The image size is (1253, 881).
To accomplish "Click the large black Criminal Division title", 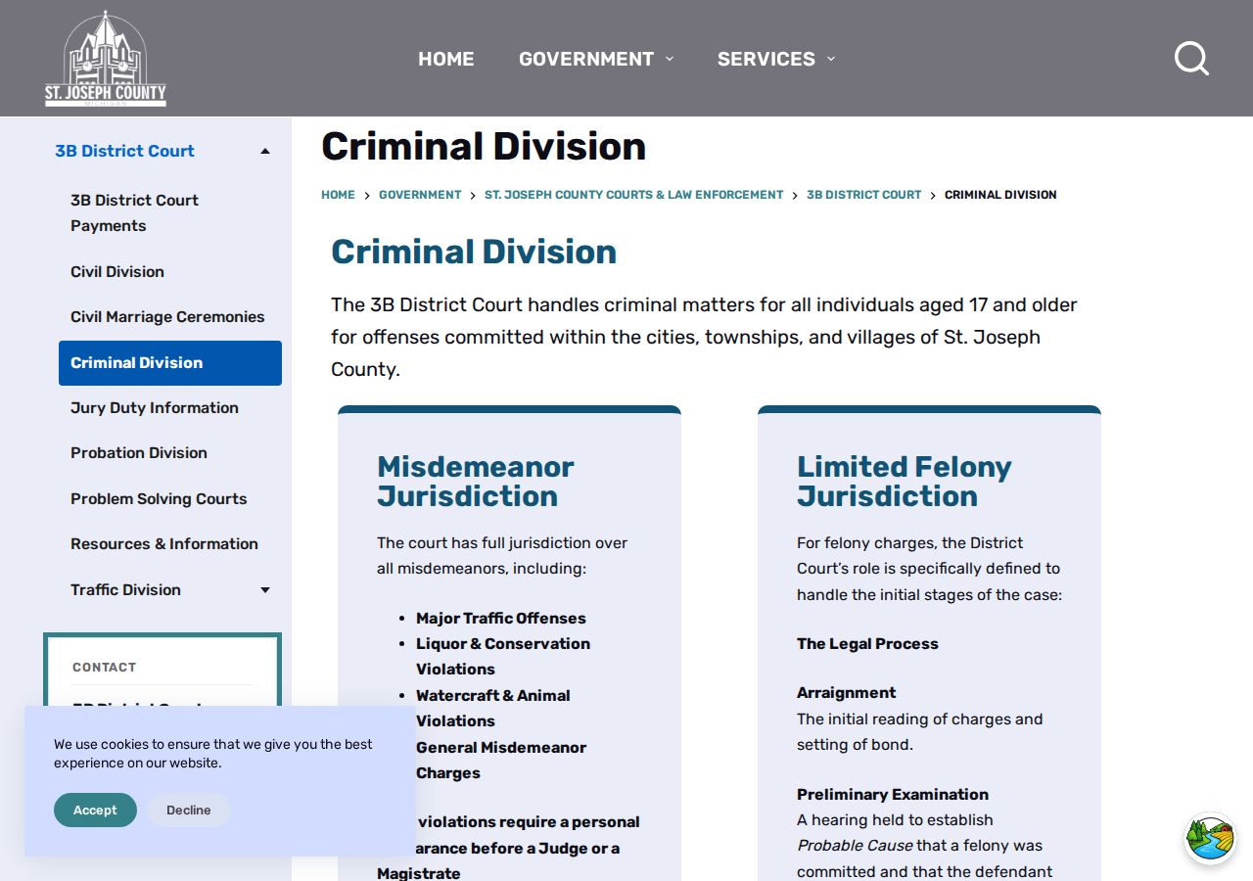I will click(484, 147).
